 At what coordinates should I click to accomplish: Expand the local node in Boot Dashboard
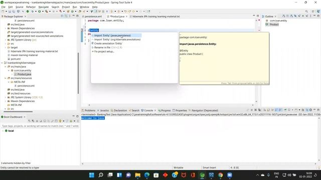(3, 131)
